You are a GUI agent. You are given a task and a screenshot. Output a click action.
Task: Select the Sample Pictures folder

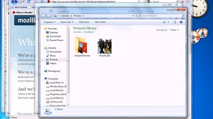(82, 47)
